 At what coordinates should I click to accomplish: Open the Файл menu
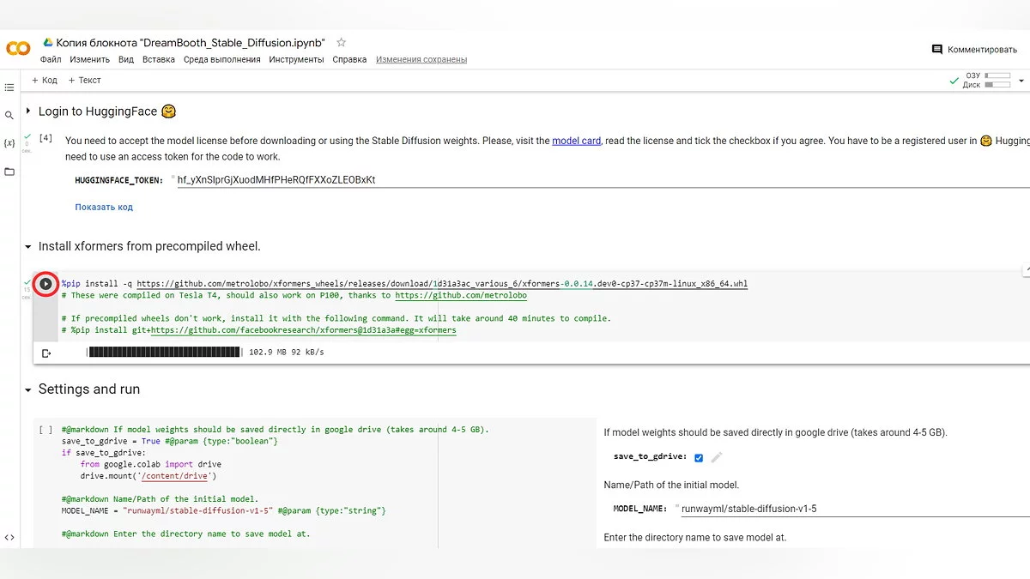pos(51,60)
